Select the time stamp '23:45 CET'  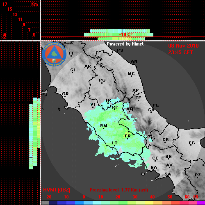pos(180,52)
